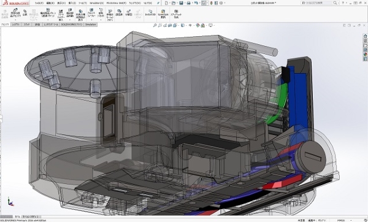Click the Save floppy disk icon
This screenshot has height=222, width=368.
[181, 3]
